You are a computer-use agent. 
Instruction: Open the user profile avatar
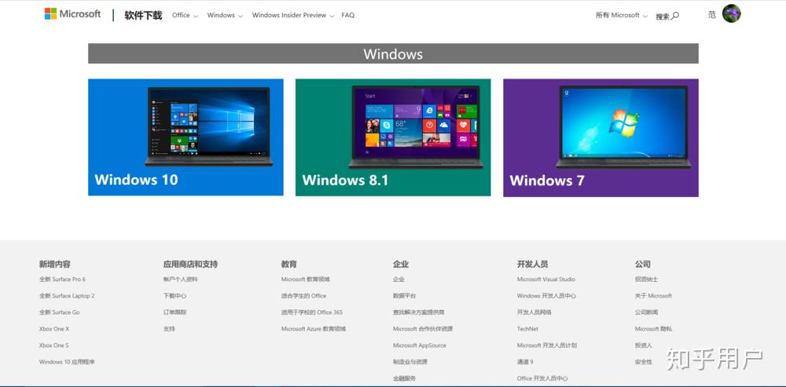pos(731,13)
